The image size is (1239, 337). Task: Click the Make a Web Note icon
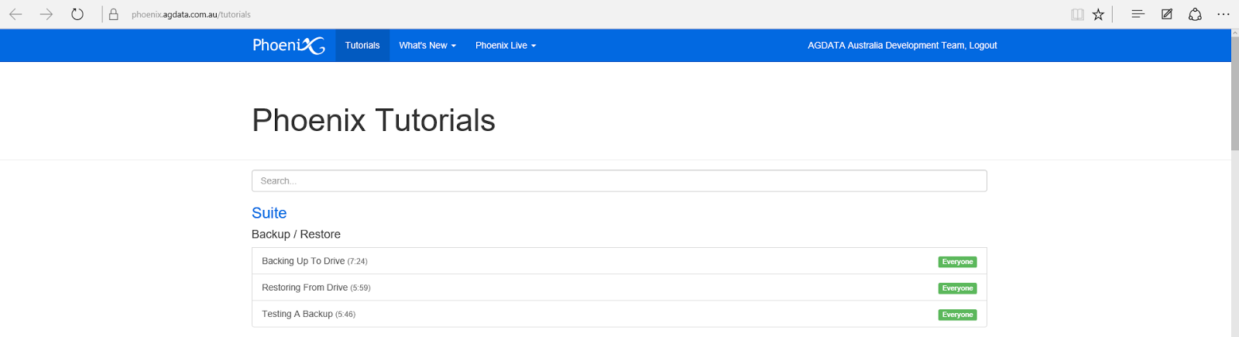coord(1167,14)
